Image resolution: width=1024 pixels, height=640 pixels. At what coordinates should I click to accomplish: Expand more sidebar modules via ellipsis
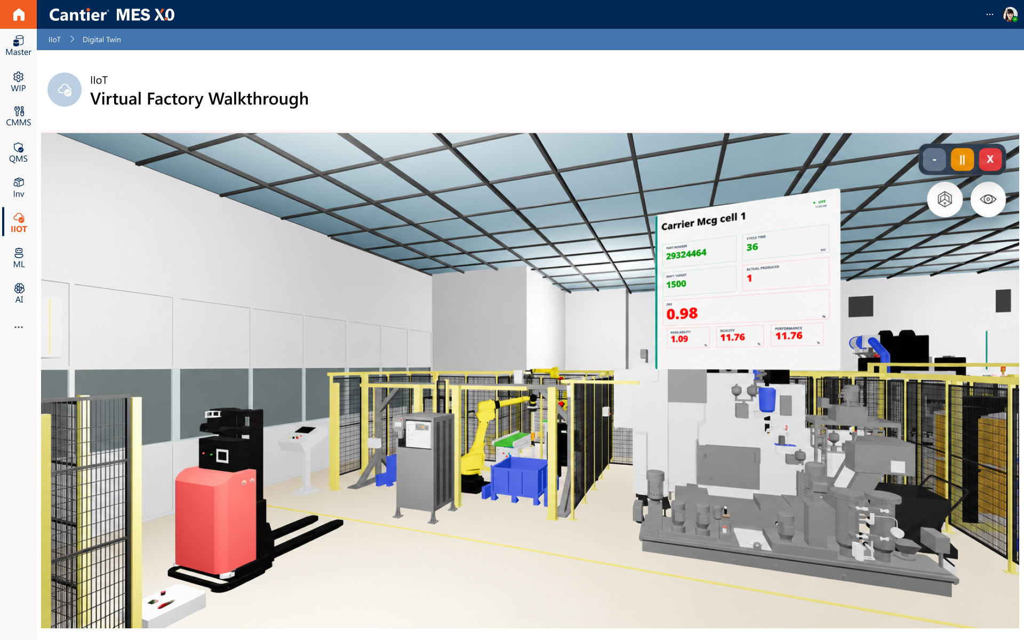19,327
